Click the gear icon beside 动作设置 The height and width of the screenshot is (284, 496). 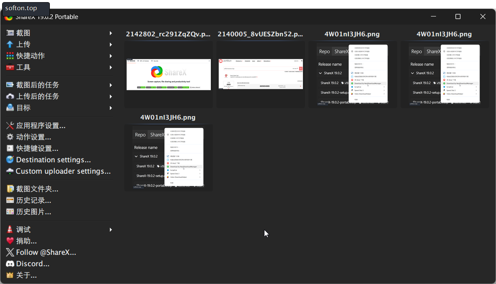[10, 137]
